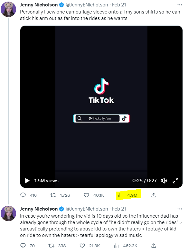Seek on the video progress bar
188x252 pixels.
[x=101, y=171]
